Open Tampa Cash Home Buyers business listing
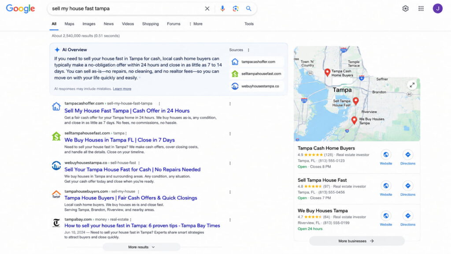 click(326, 148)
